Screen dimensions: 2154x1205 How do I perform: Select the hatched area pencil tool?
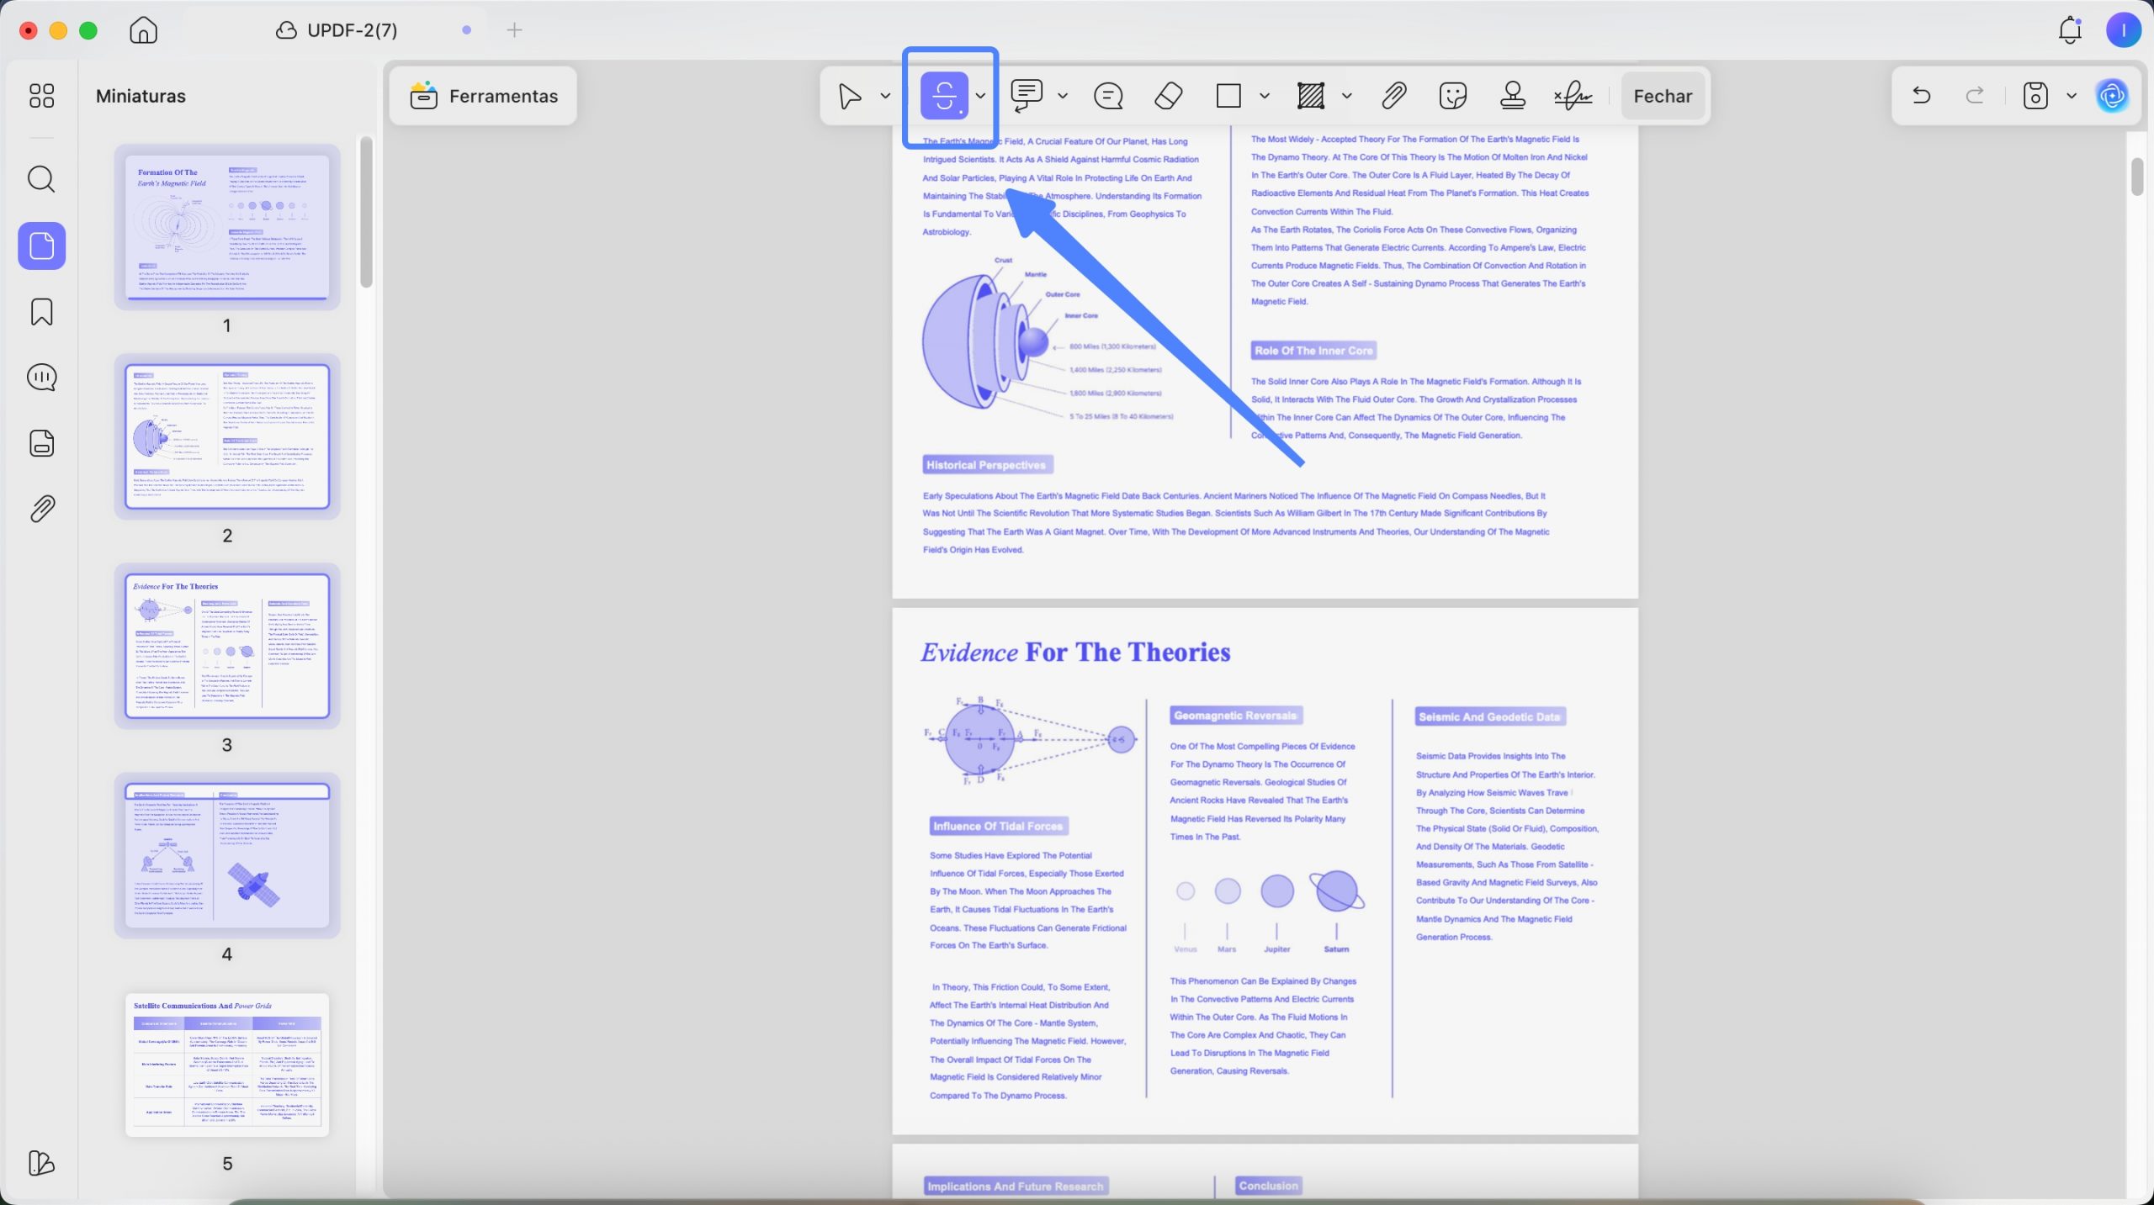click(x=1311, y=96)
